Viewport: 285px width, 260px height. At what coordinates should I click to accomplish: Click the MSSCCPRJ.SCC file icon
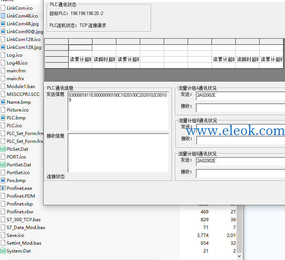click(x=3, y=94)
